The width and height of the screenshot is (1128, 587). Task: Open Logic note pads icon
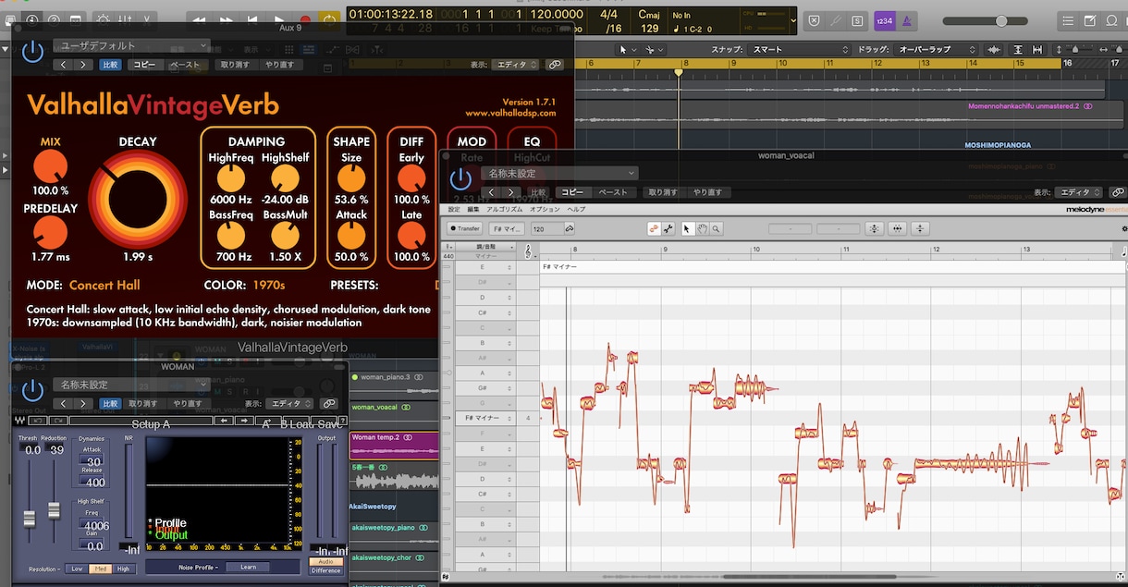tap(1090, 20)
